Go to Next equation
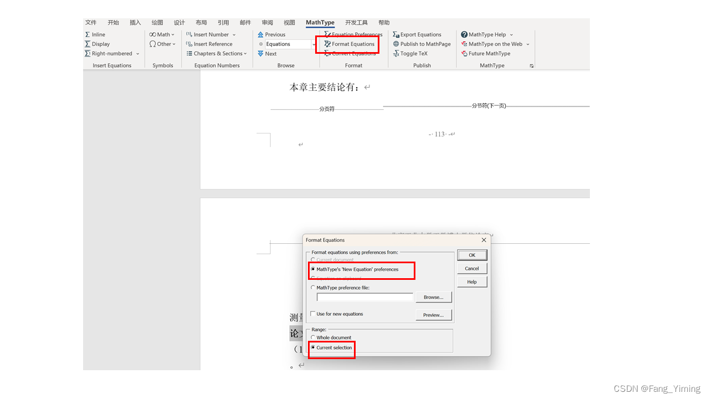The image size is (709, 399). pos(267,54)
